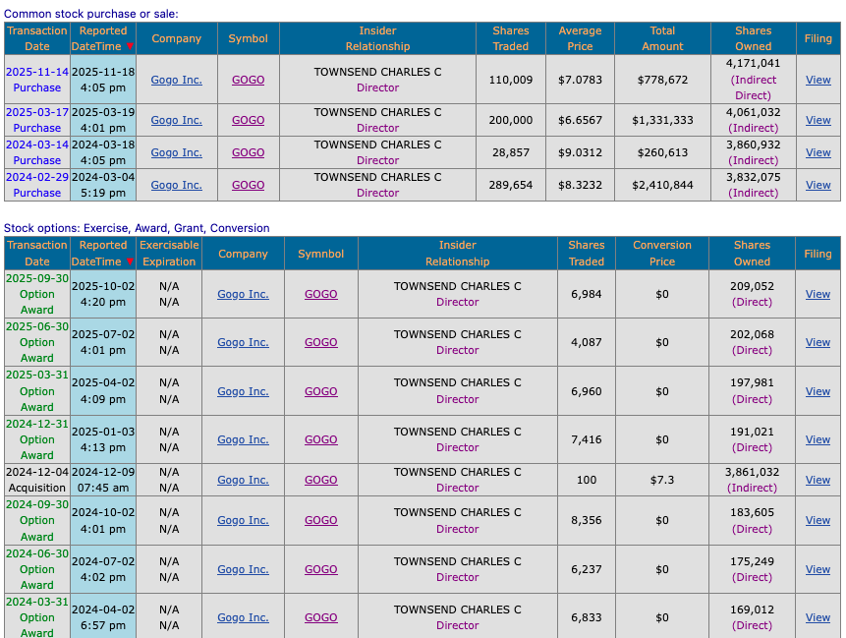Screen dimensions: 846x638
Task: Open GOGO symbol in 2025-03-17 purchase row
Action: click(x=249, y=120)
